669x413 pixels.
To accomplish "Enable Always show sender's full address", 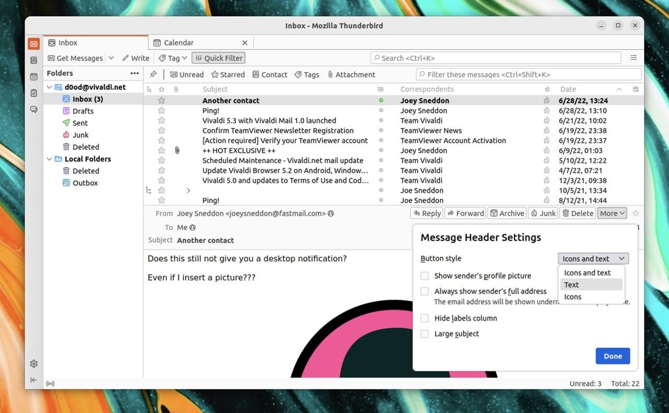I will tap(425, 291).
